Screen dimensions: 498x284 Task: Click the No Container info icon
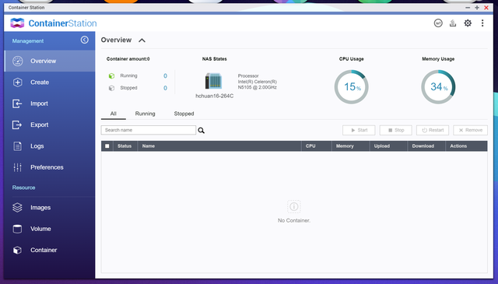pos(294,207)
